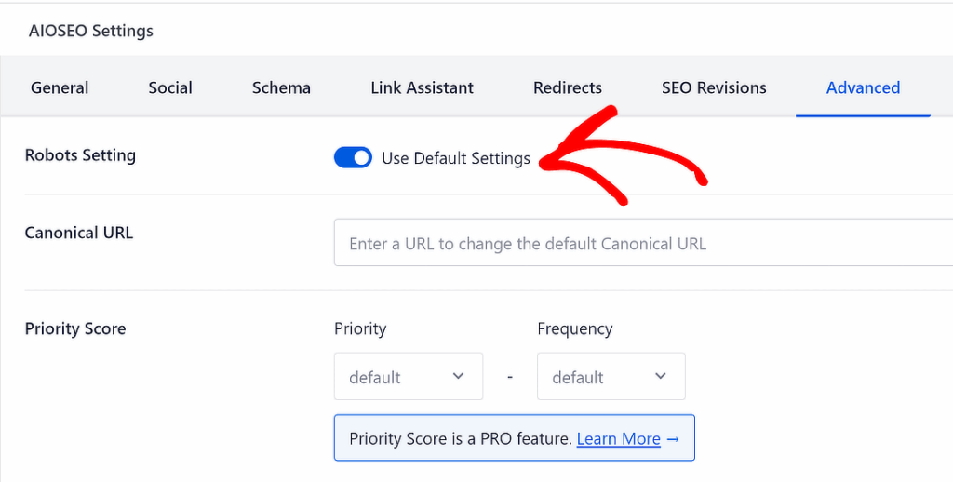
Task: Open the Schema tab
Action: pyautogui.click(x=281, y=88)
